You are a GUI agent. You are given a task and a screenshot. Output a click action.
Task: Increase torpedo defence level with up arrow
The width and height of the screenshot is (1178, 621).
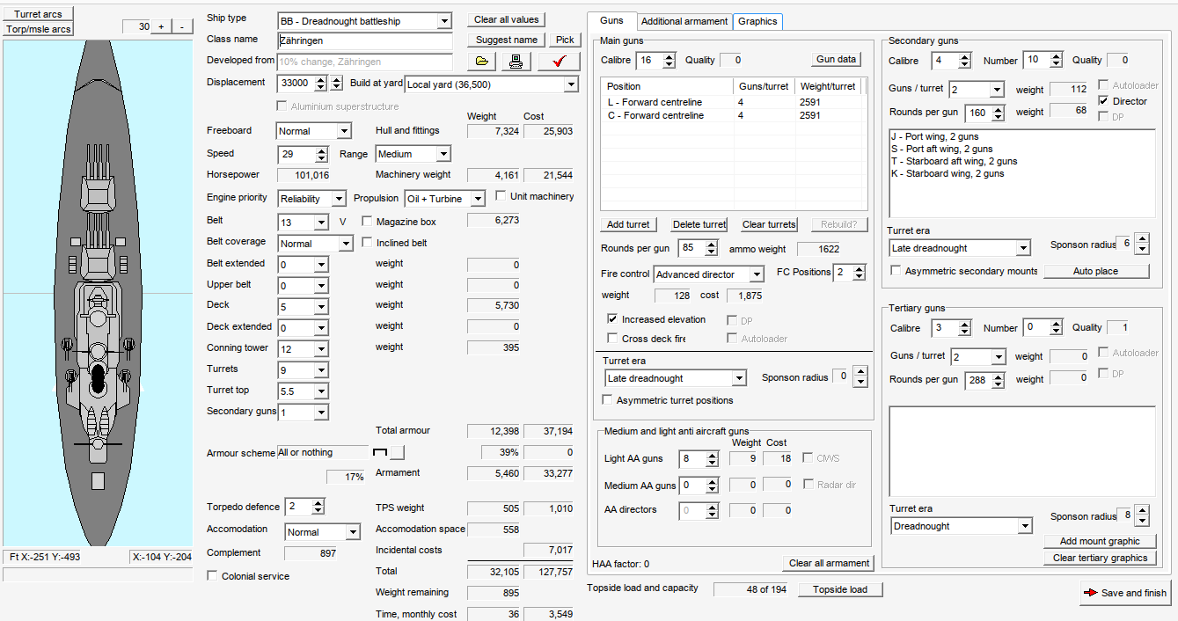(318, 502)
